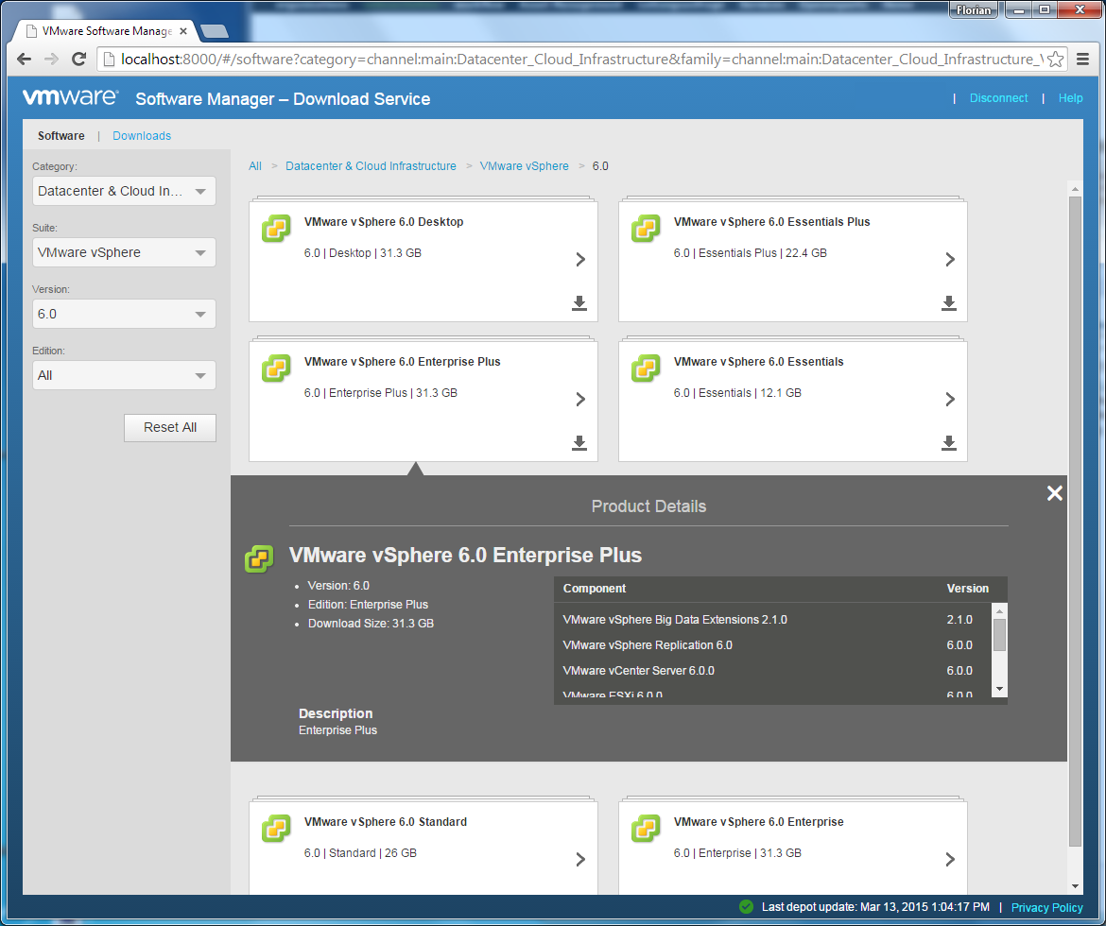
Task: Click the vSphere 6.0 Enterprise product icon
Action: coord(646,829)
